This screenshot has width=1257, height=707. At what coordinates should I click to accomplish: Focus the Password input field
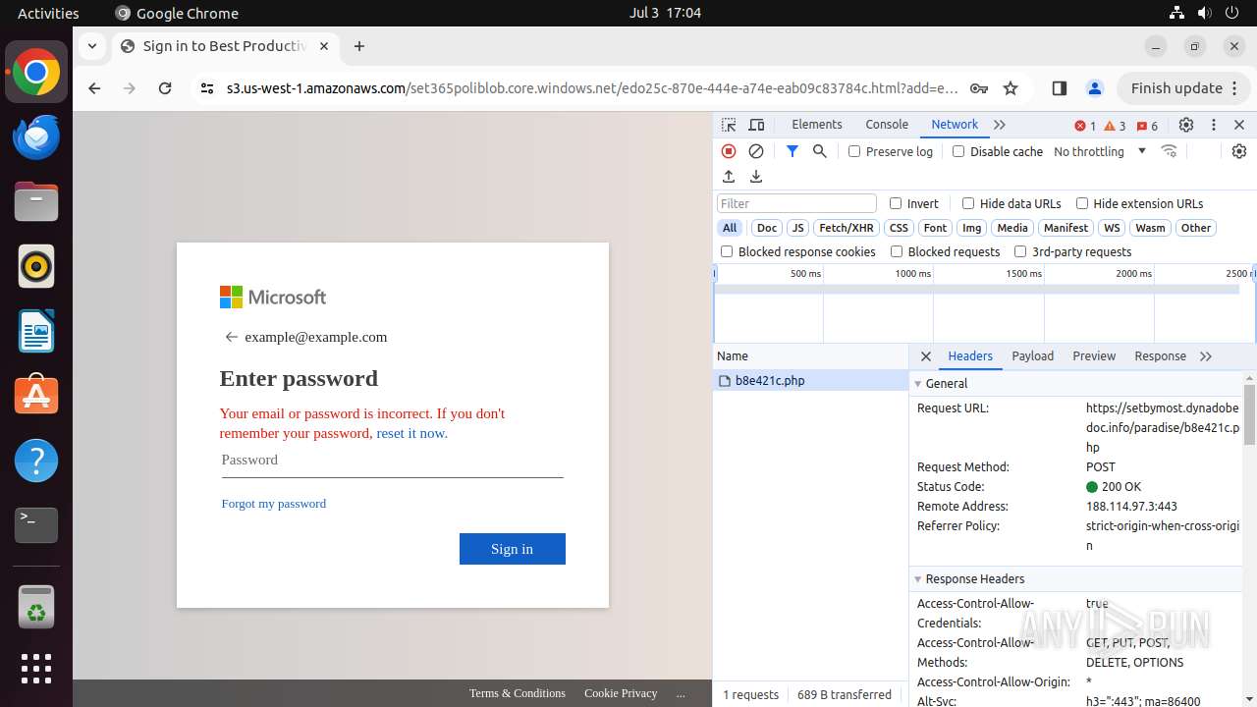coord(393,461)
